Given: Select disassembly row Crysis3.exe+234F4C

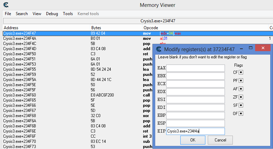Looking at the screenshot, I should click(78, 44).
